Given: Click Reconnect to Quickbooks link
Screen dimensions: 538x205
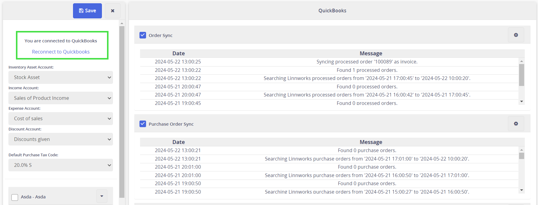Looking at the screenshot, I should pos(61,52).
